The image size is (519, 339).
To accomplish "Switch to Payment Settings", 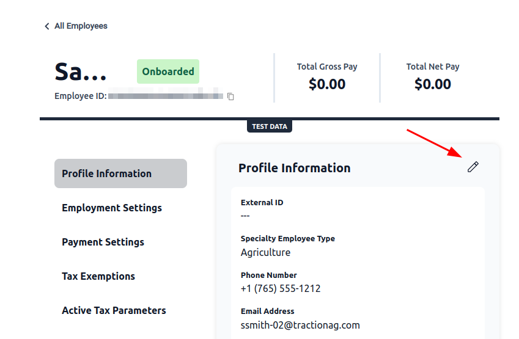I will click(x=103, y=242).
